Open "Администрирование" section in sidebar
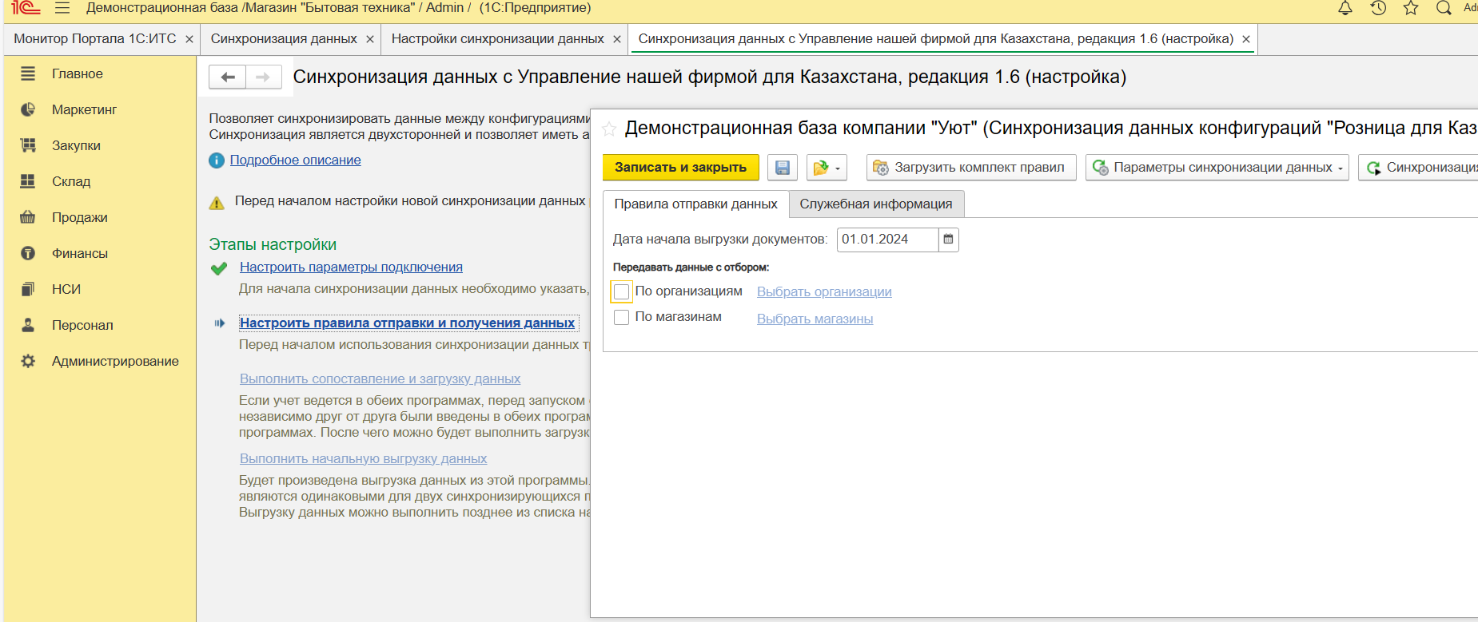Image resolution: width=1478 pixels, height=622 pixels. [x=115, y=362]
